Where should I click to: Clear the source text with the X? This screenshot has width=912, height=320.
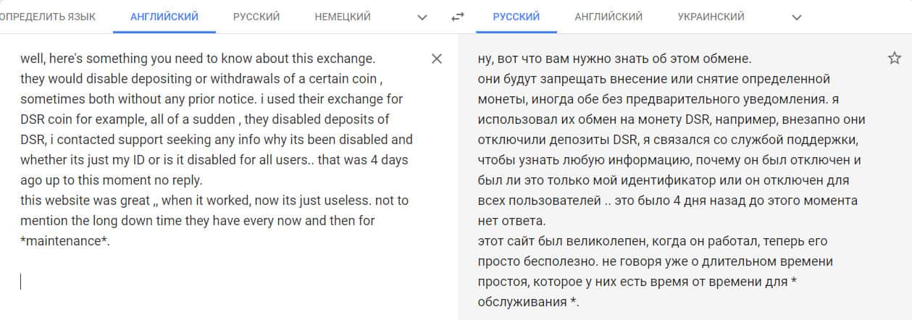(x=436, y=59)
